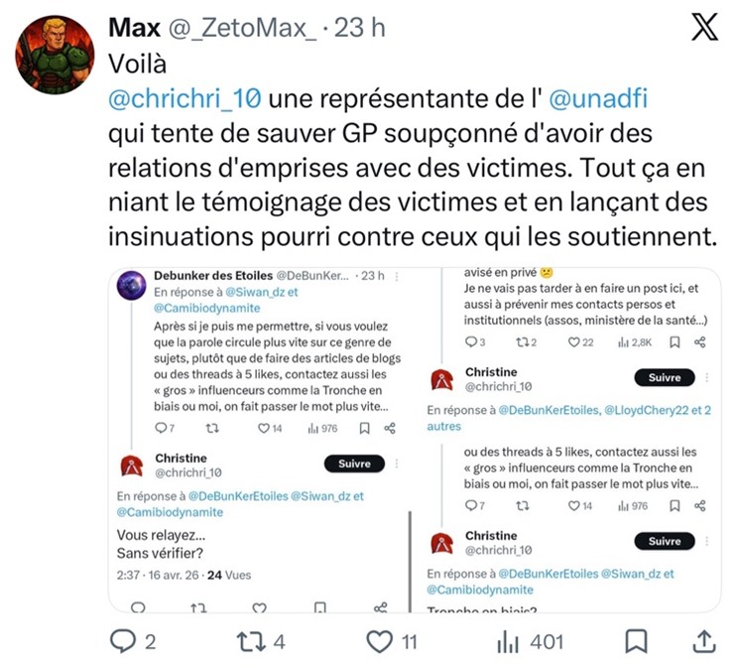This screenshot has width=737, height=672.
Task: Open the @chrichri_10 mention in Max's tweet
Action: 184,98
